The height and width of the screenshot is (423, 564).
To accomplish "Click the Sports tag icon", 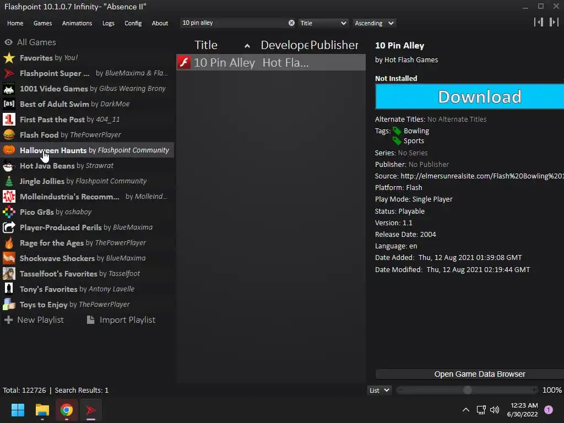I will click(397, 141).
